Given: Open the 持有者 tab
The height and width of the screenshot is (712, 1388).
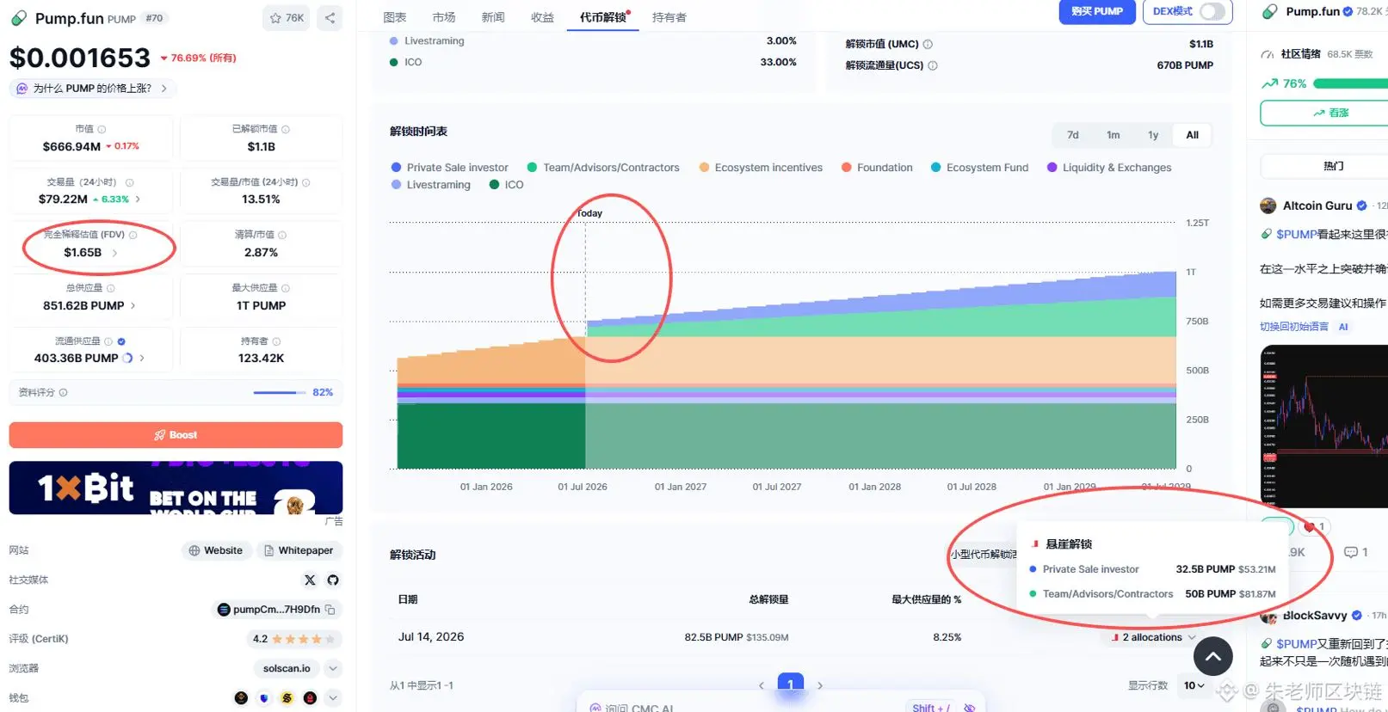Looking at the screenshot, I should (x=669, y=17).
